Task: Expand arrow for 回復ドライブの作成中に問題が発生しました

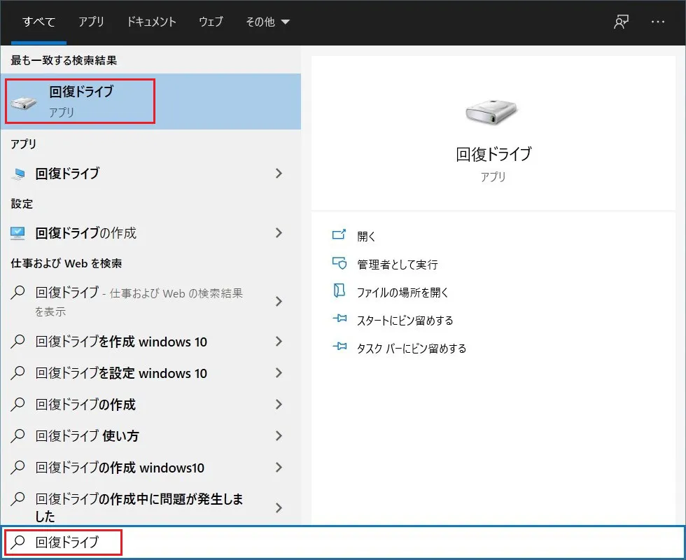Action: coord(279,507)
